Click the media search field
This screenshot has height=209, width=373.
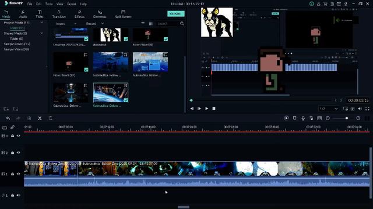[168, 24]
